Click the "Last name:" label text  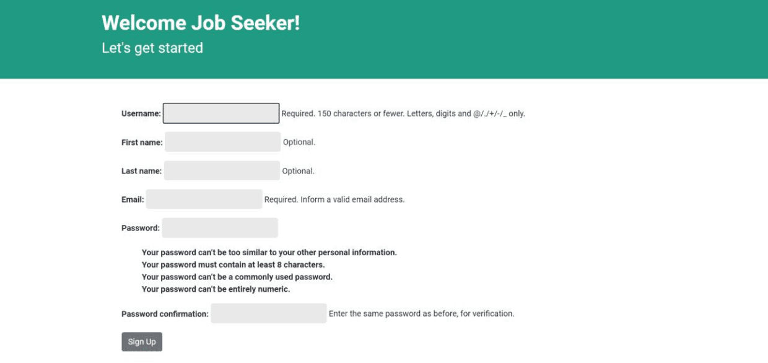point(141,171)
